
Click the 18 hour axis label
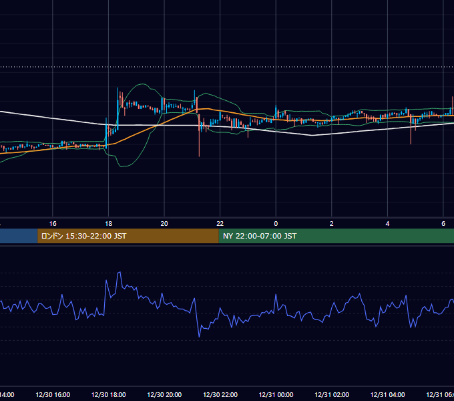[109, 224]
